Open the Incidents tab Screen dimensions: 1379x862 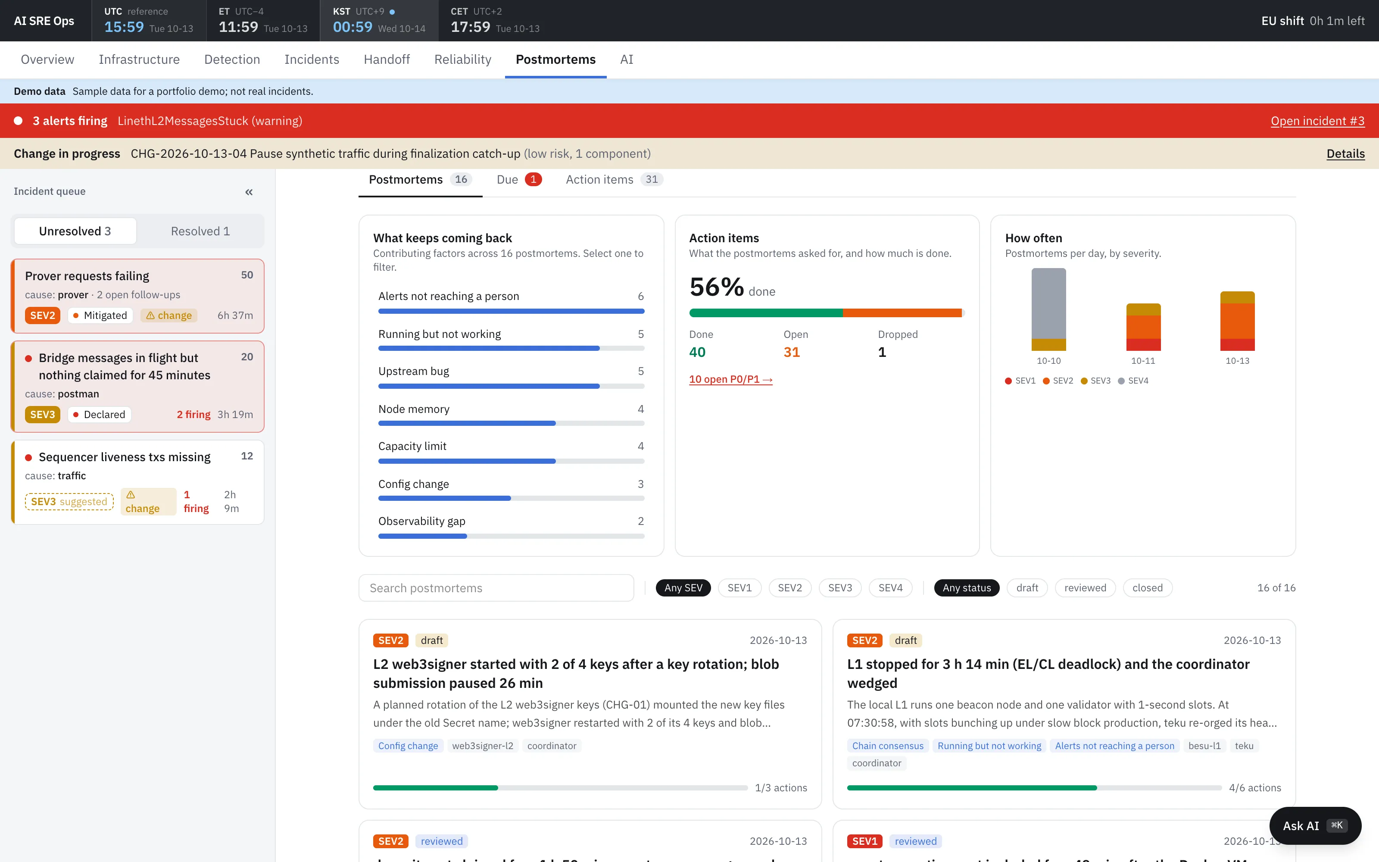click(x=312, y=59)
